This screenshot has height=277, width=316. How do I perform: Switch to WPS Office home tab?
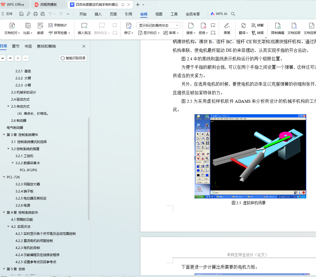coord(12,4)
